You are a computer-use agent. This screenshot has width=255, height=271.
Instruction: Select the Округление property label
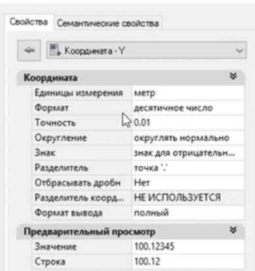(x=61, y=137)
